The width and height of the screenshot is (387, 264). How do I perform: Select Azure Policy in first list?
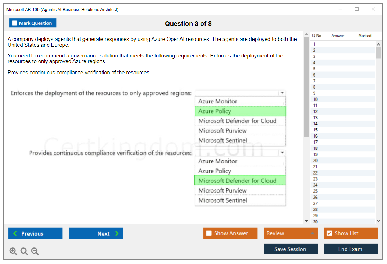240,111
